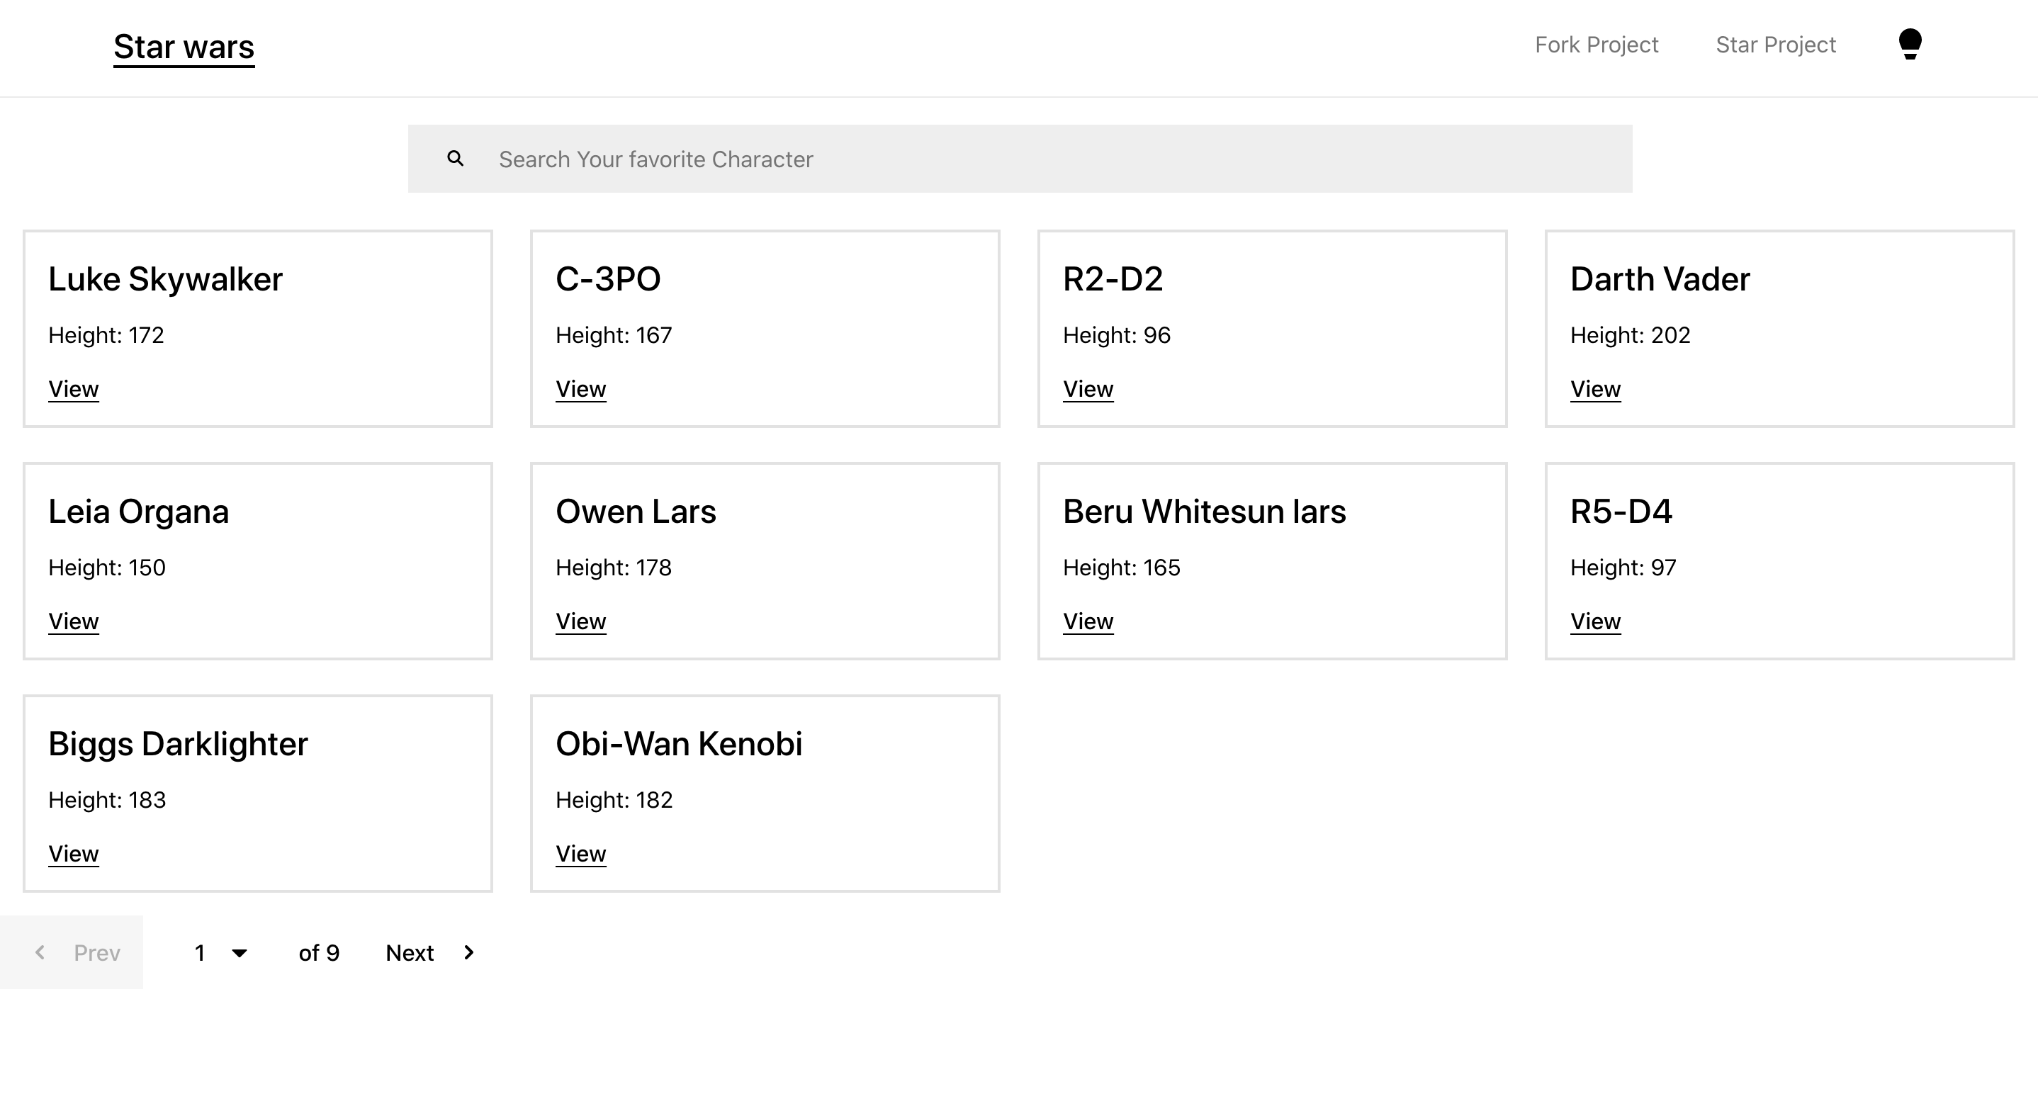
Task: Open the page number dropdown
Action: pyautogui.click(x=220, y=953)
